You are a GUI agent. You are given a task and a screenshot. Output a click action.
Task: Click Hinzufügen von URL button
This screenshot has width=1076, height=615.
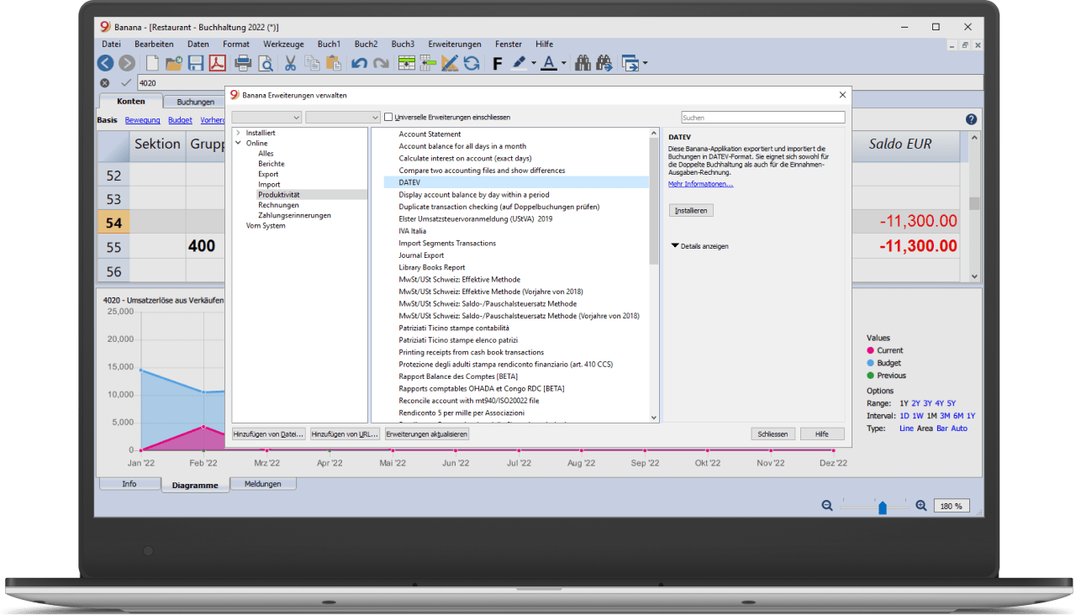(x=345, y=434)
